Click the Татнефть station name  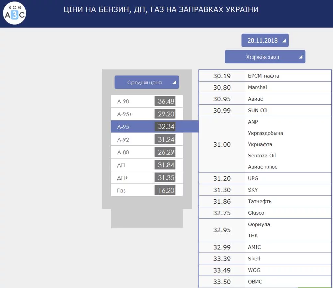coord(260,201)
